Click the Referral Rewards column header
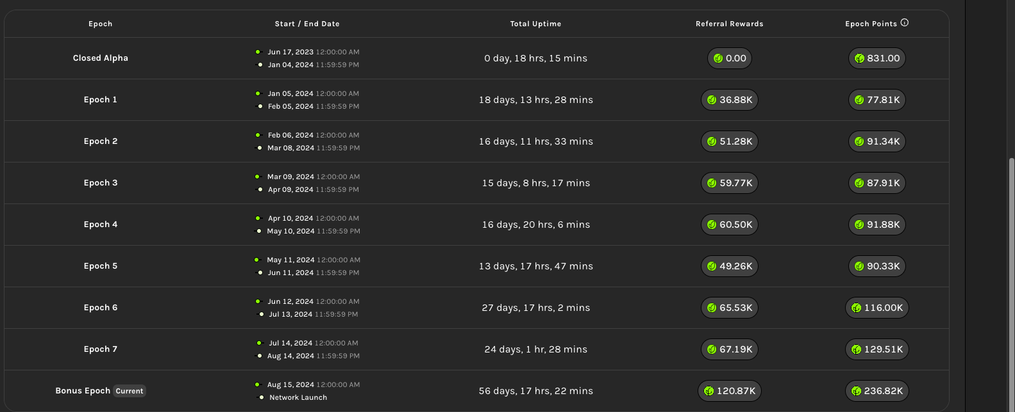 pyautogui.click(x=730, y=24)
